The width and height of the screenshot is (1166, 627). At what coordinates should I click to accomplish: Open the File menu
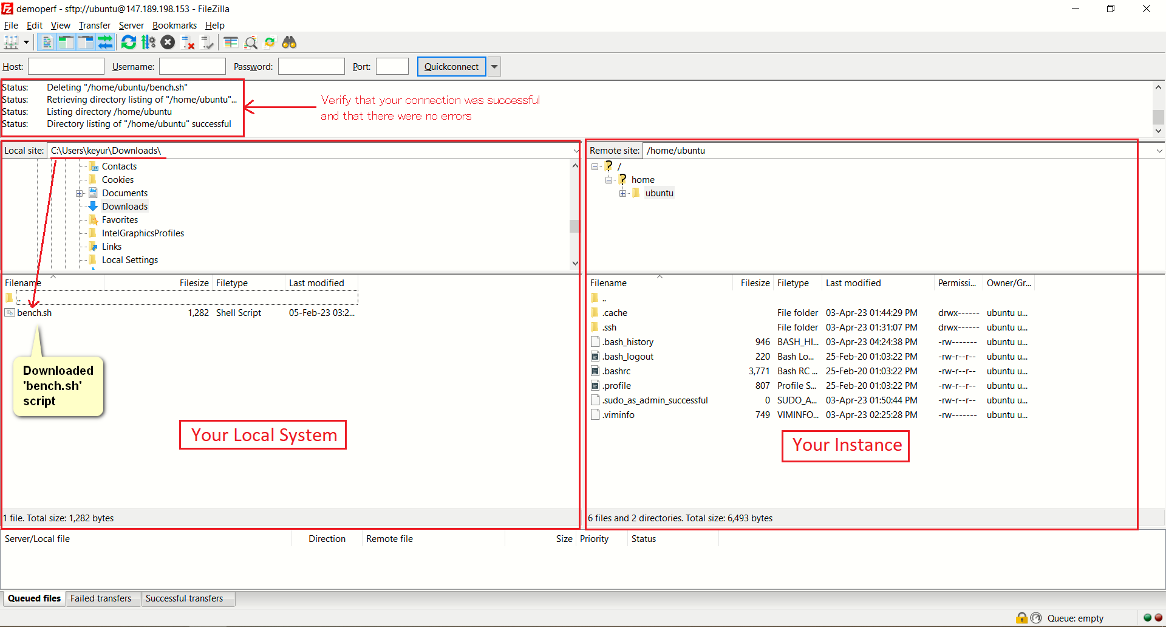11,26
